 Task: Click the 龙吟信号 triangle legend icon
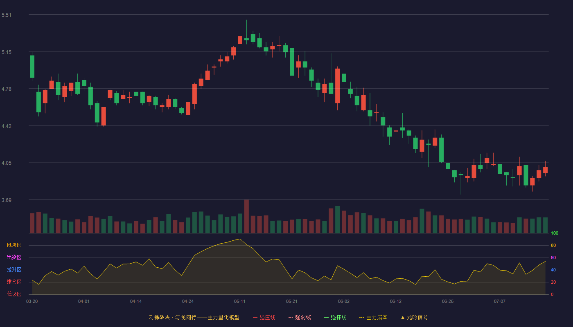403,317
